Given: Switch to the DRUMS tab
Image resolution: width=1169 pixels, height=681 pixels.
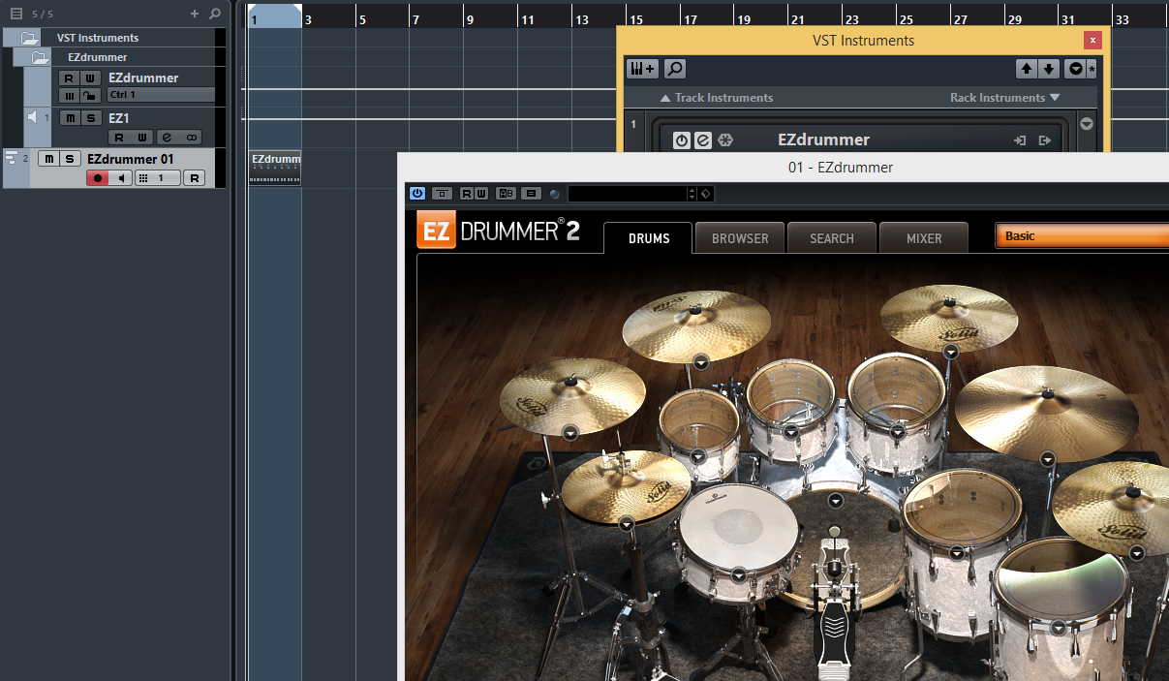Looking at the screenshot, I should pyautogui.click(x=648, y=238).
